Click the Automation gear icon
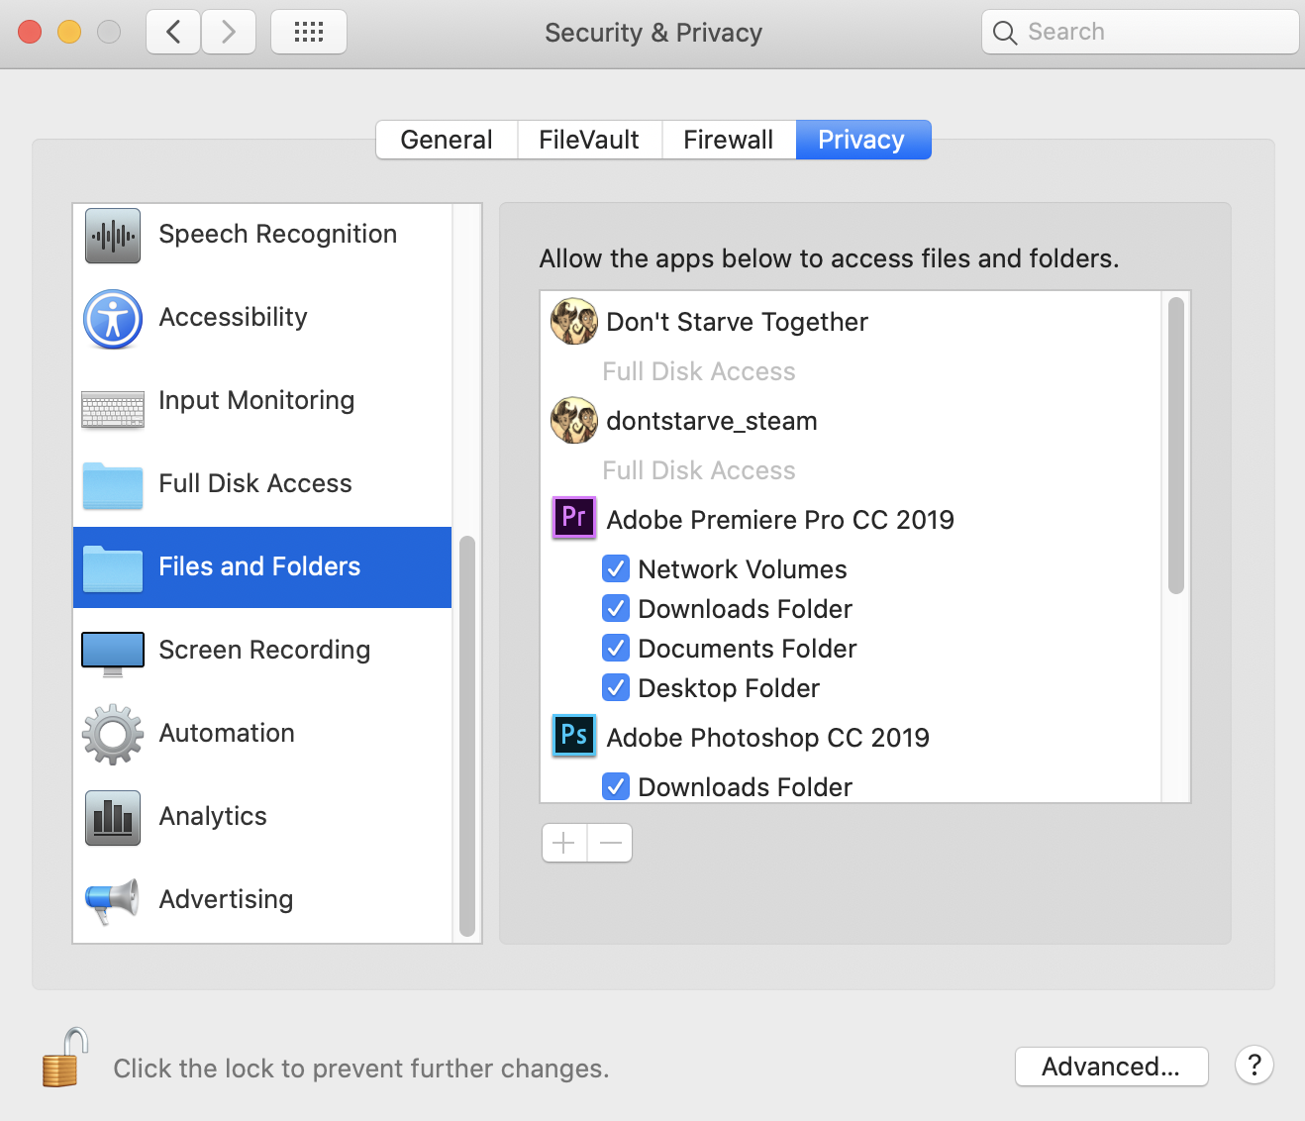 point(113,734)
